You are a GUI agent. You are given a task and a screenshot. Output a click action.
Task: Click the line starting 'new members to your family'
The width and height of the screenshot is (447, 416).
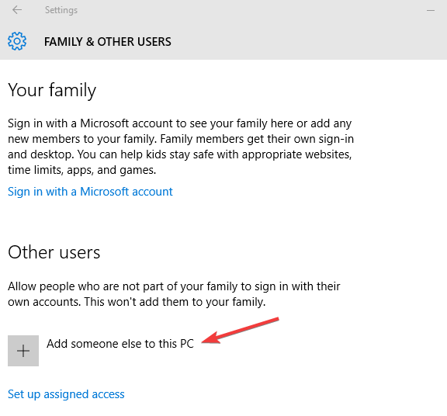(x=181, y=139)
